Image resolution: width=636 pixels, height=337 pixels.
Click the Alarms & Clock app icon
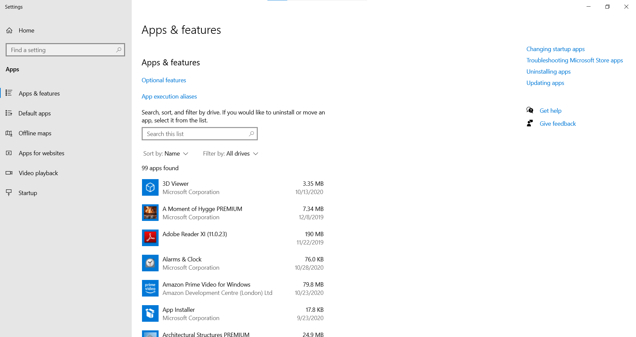[x=150, y=263]
